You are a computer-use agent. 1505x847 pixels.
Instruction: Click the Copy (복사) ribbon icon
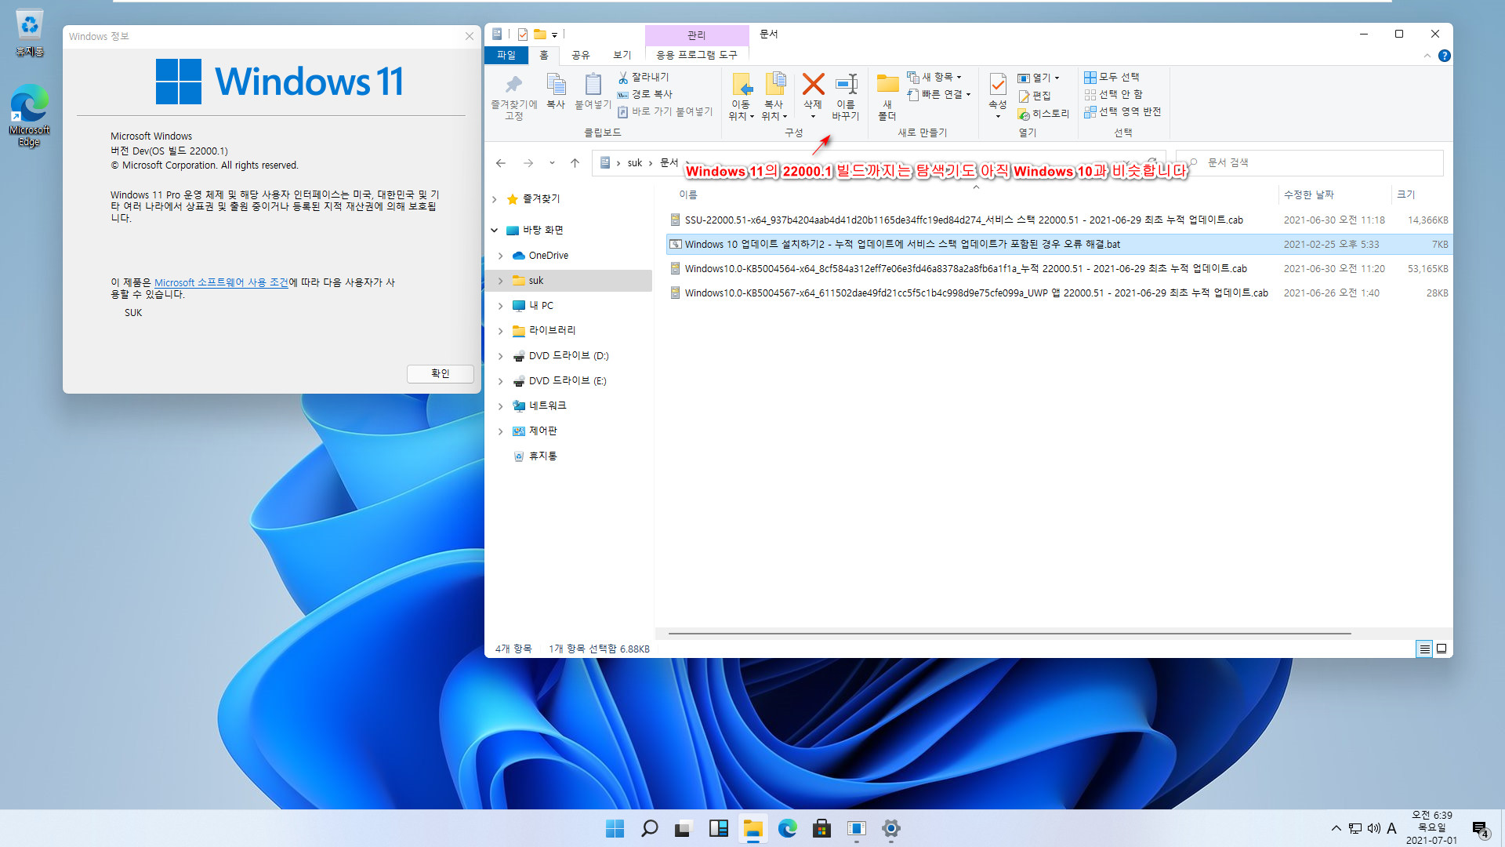[x=556, y=85]
